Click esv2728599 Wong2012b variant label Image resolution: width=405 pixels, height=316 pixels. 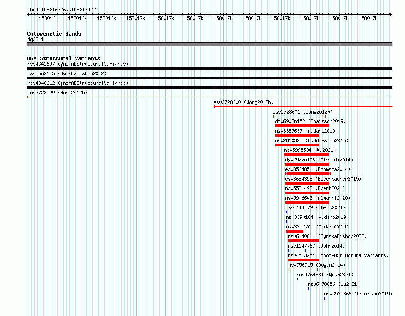tap(57, 93)
